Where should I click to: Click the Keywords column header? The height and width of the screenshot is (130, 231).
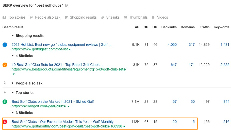click(221, 27)
